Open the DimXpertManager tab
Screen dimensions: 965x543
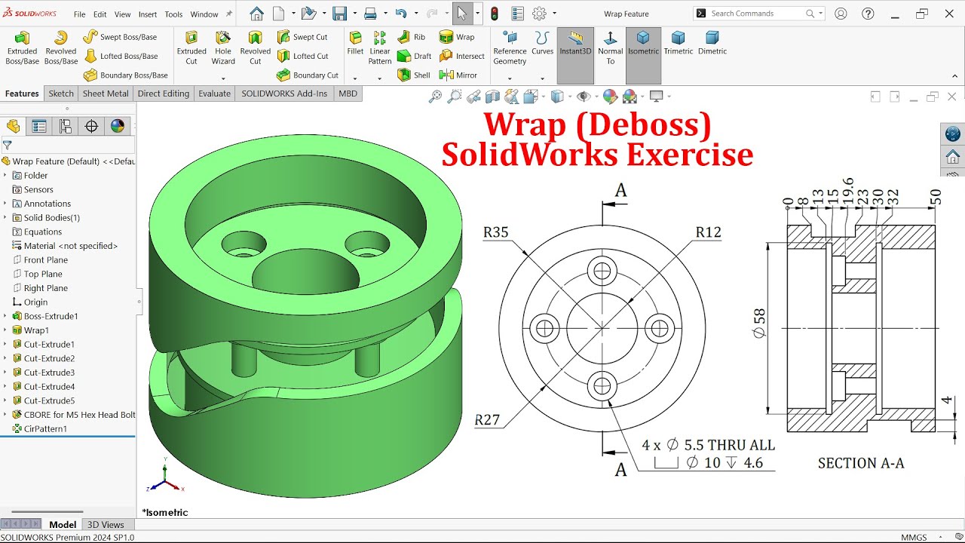92,126
